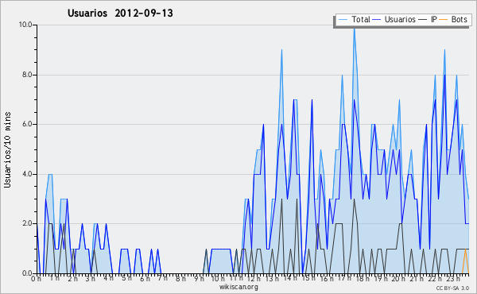
Task: Click the 4.0 y-axis tick value
Action: click(x=27, y=174)
